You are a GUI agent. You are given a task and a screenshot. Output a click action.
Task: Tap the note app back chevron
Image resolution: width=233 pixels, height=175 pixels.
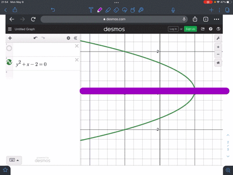point(6,10)
